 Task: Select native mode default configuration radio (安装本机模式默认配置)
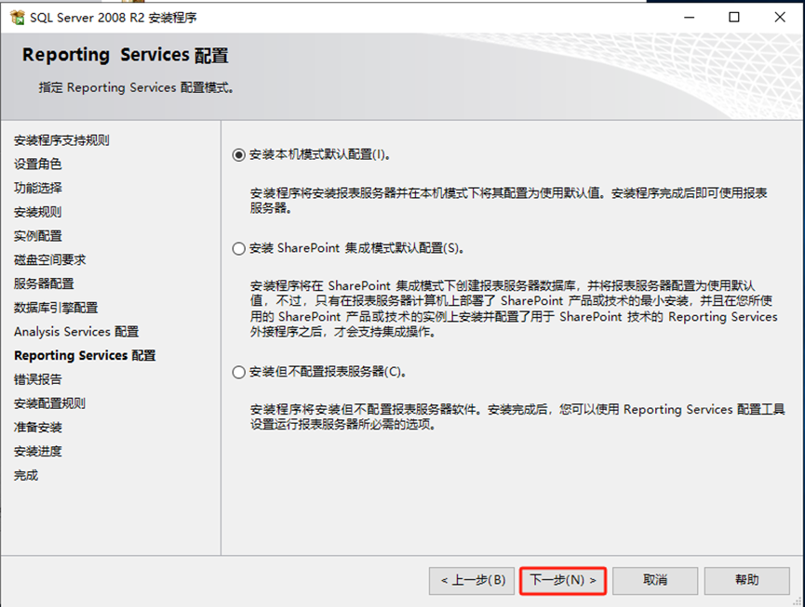click(x=239, y=155)
